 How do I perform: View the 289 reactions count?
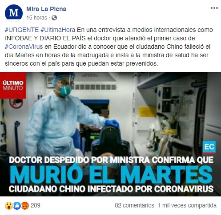36,205
